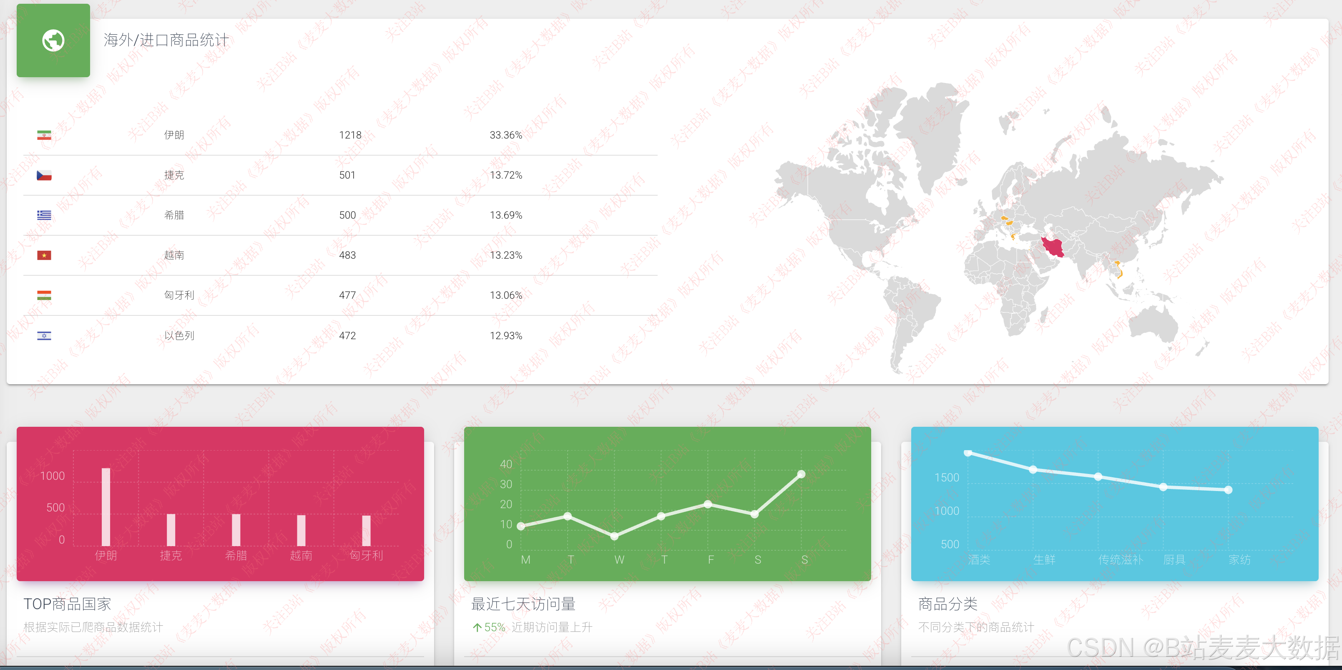Click the Wednesday low point on visits chart
The image size is (1342, 670).
click(614, 536)
